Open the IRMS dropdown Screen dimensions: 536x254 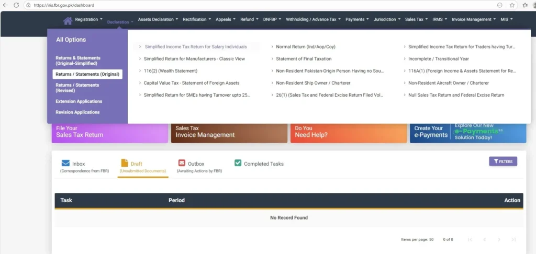[440, 19]
